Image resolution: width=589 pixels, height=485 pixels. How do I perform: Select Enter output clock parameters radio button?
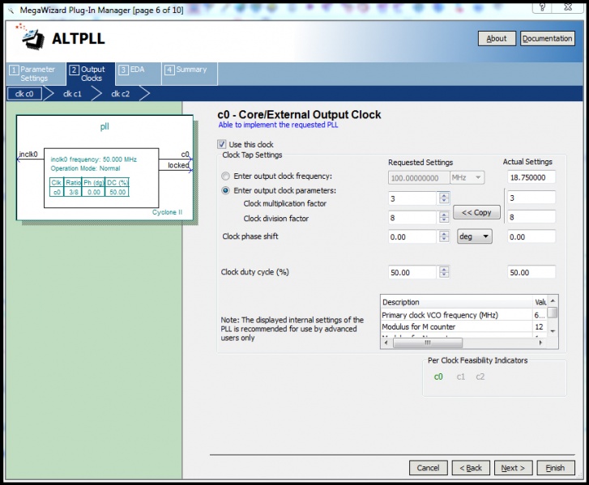click(225, 190)
